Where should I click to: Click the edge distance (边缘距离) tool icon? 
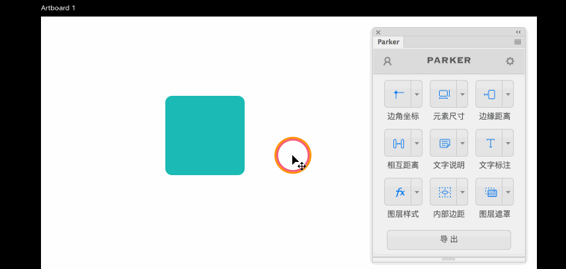tap(489, 94)
